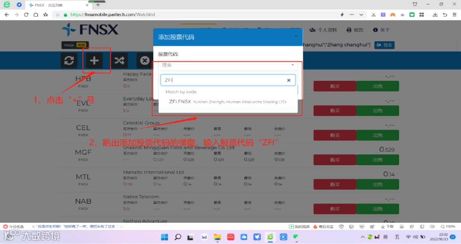Click the extensions grid icon

(x=422, y=14)
